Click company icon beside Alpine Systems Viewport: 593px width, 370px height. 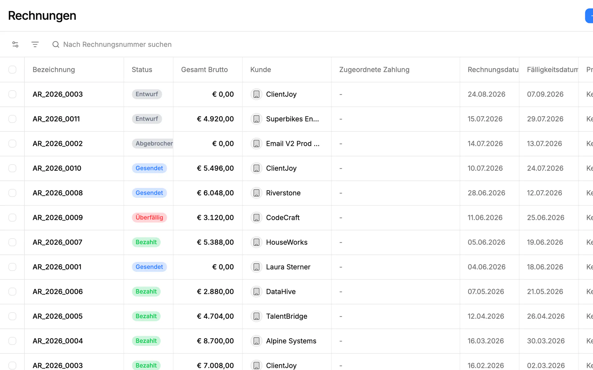tap(256, 341)
